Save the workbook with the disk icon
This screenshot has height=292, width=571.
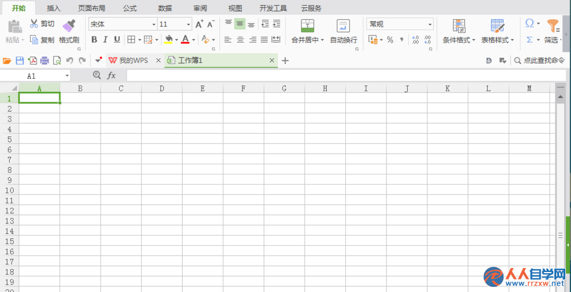19,60
